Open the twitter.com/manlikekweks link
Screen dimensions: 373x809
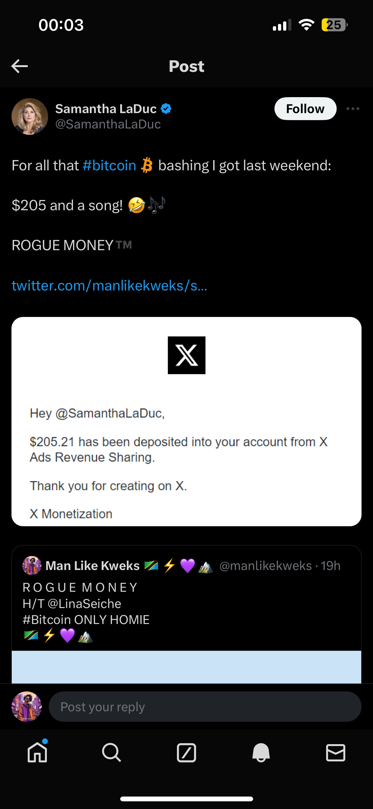tap(109, 286)
